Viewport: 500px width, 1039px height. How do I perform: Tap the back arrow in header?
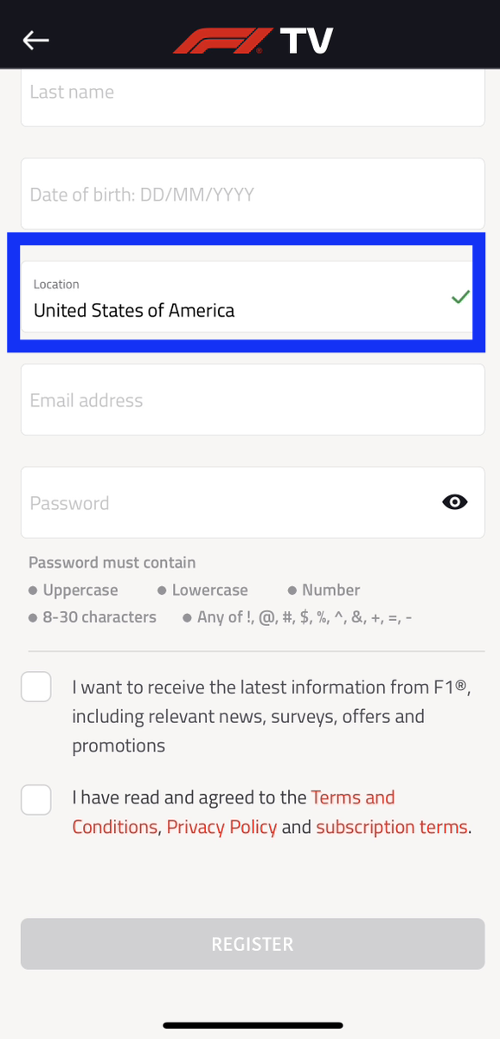pos(36,40)
